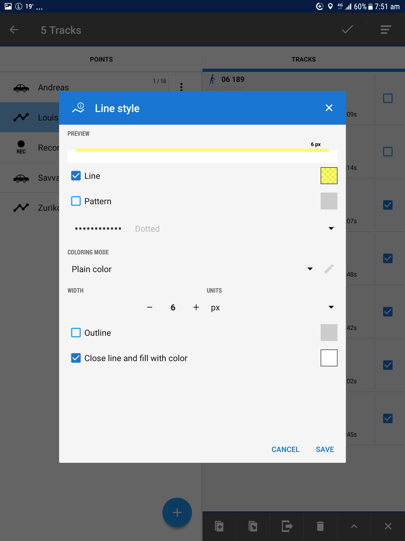This screenshot has height=541, width=405.
Task: Switch to the TRACKS tab
Action: coord(303,59)
